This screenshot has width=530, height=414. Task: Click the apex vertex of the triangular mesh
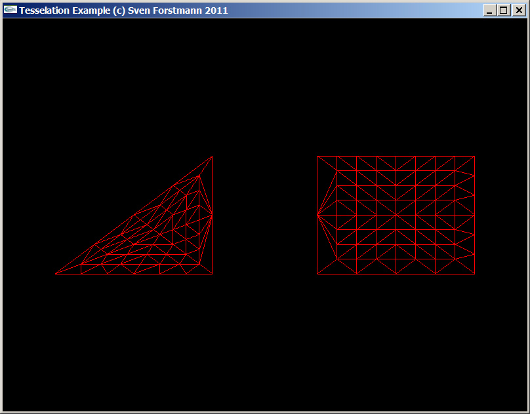(211, 157)
